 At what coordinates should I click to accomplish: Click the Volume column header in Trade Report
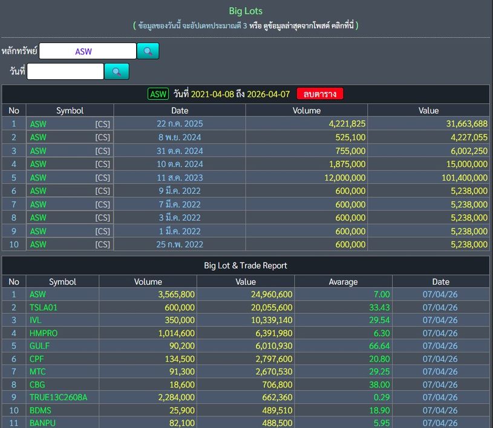click(x=148, y=282)
